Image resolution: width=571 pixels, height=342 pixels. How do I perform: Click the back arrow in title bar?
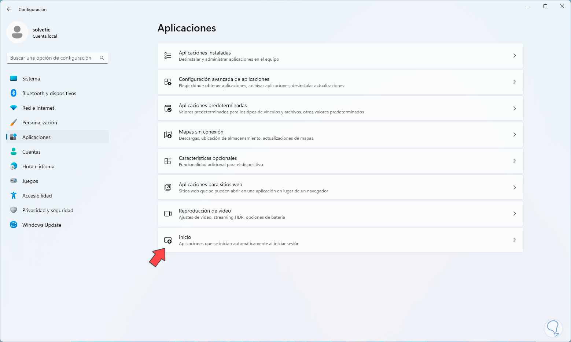coord(9,10)
